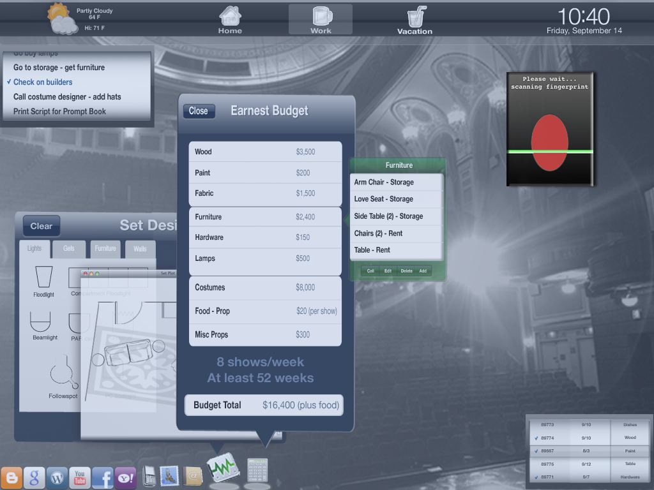Switch to the Walls tab
The width and height of the screenshot is (654, 490).
point(140,249)
